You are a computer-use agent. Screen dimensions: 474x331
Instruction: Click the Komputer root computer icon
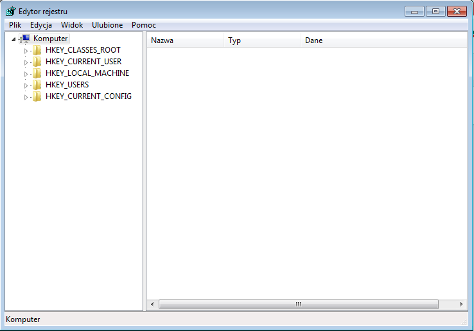coord(26,39)
